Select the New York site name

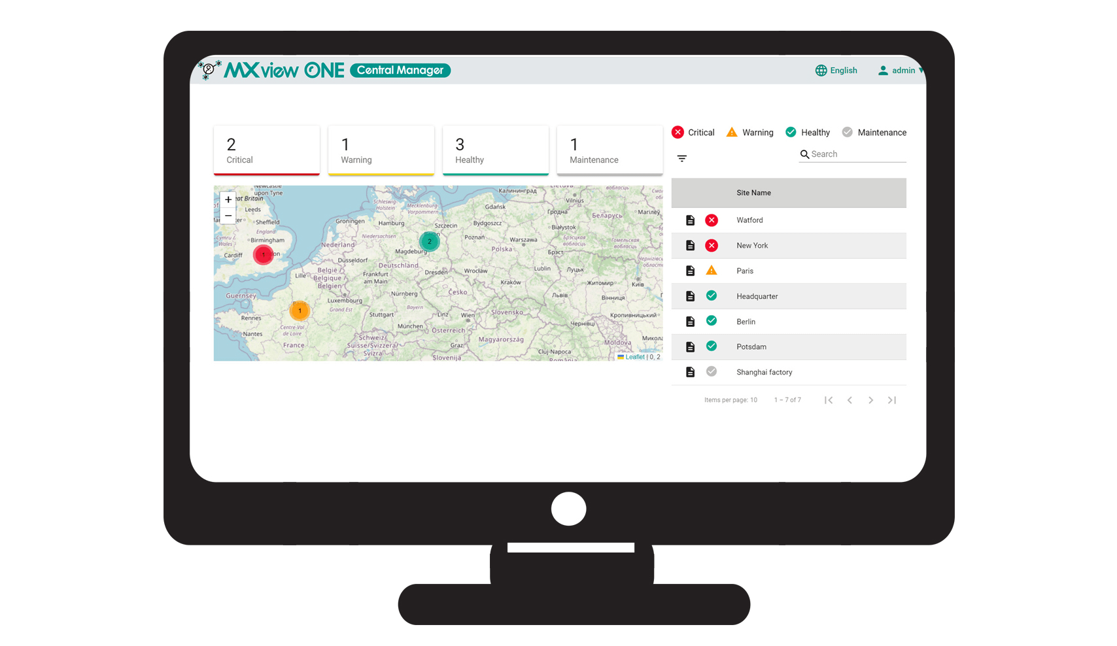point(752,246)
